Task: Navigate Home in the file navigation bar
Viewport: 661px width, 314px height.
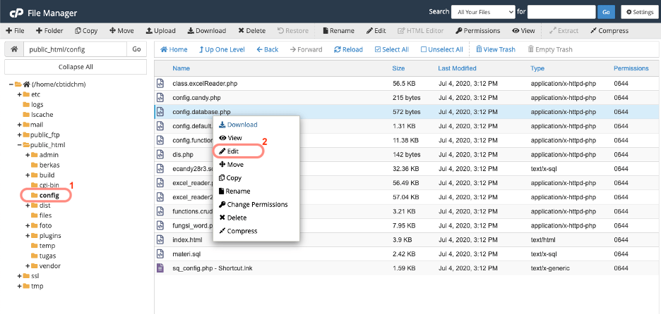Action: (x=174, y=49)
